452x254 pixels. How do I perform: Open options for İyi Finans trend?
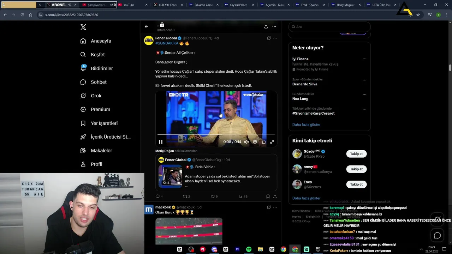pos(364,59)
